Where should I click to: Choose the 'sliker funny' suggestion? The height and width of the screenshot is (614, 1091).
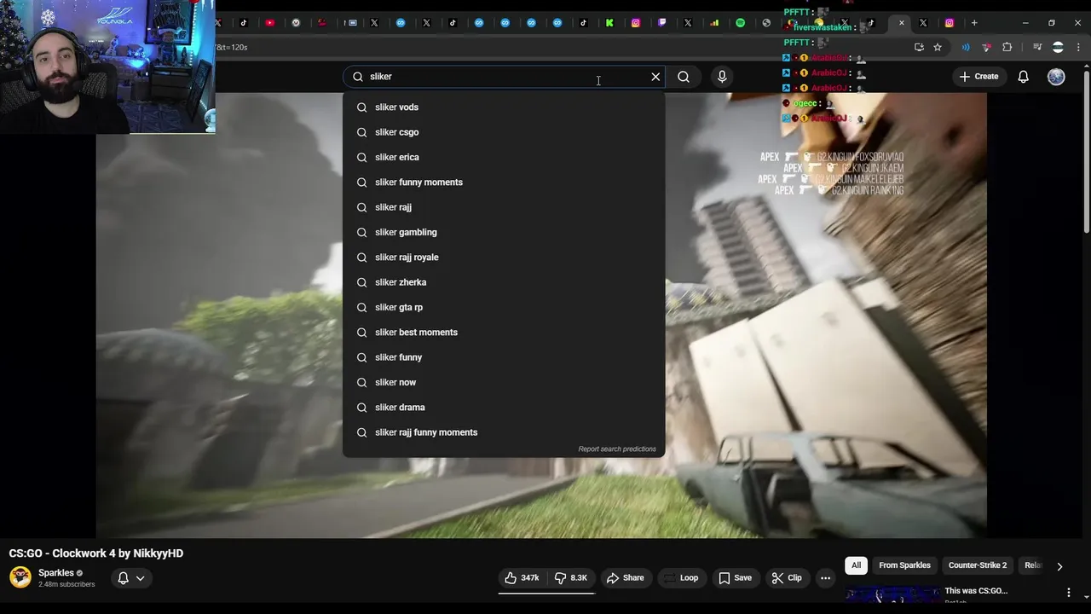click(504, 357)
